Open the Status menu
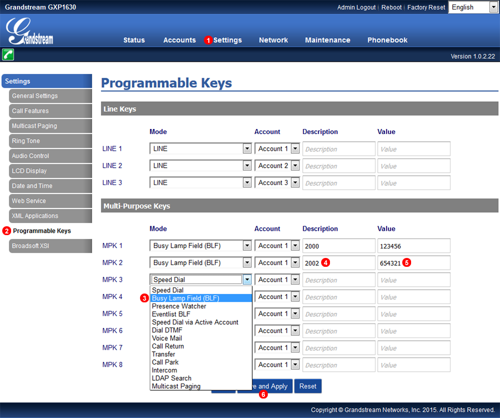The width and height of the screenshot is (500, 418). (x=134, y=40)
